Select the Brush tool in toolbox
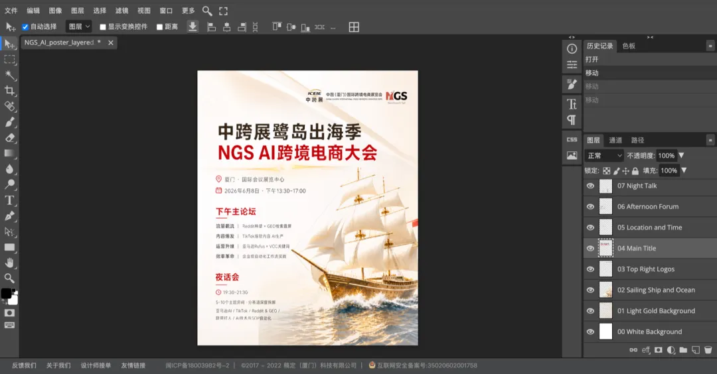717x374 pixels. pyautogui.click(x=9, y=122)
